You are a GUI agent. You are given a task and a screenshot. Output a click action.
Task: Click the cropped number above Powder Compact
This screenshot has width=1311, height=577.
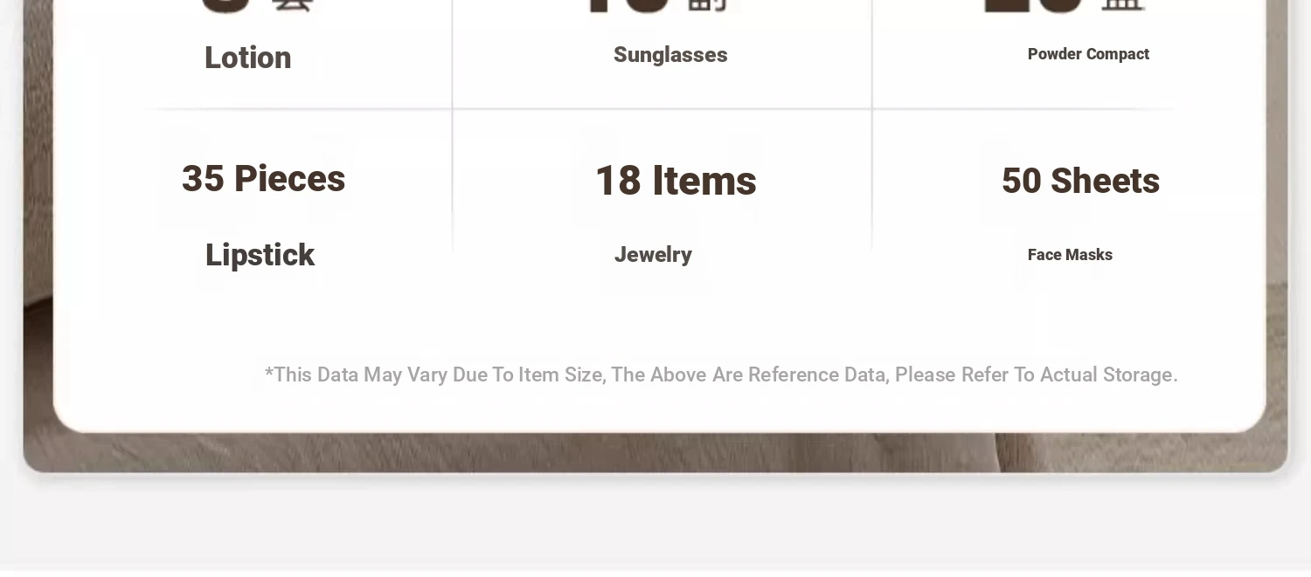coord(1034,5)
